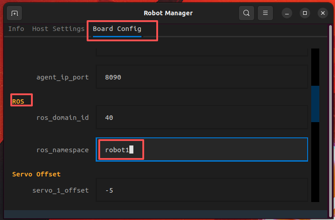Click the blue scrollbar thumb
Image resolution: width=335 pixels, height=220 pixels.
(315, 104)
